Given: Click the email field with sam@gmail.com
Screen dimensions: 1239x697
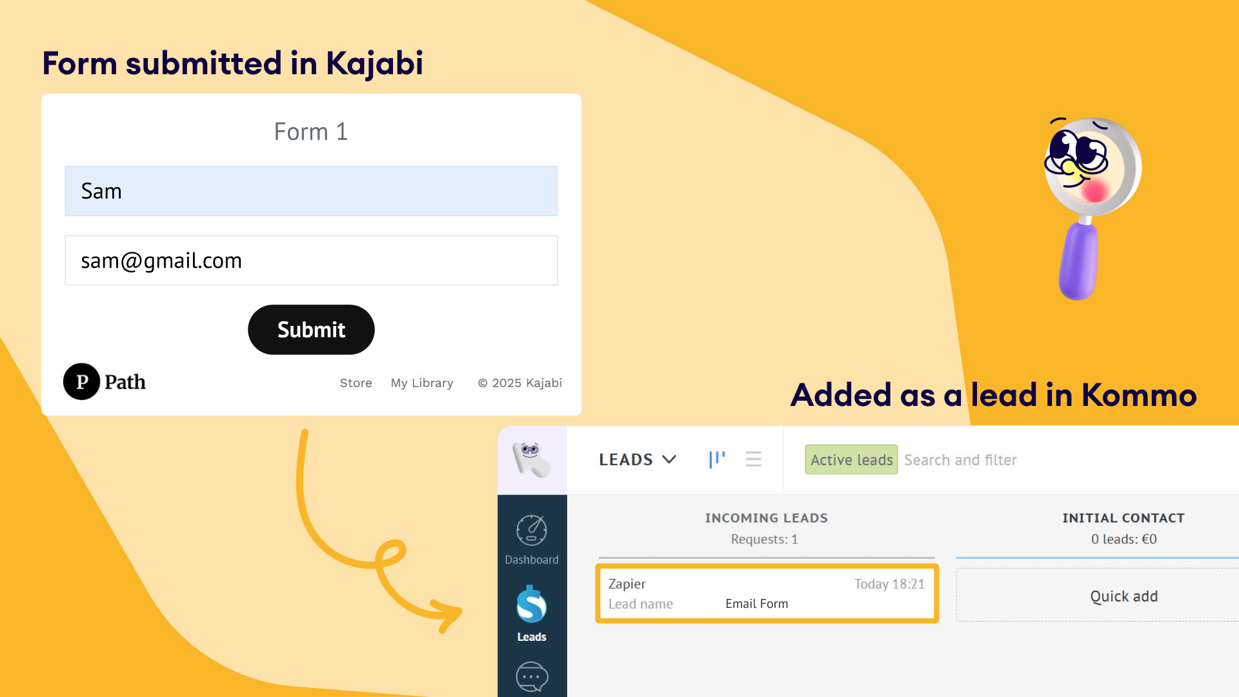Looking at the screenshot, I should (x=311, y=261).
